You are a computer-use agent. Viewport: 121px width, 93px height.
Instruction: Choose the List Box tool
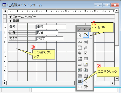(86, 59)
